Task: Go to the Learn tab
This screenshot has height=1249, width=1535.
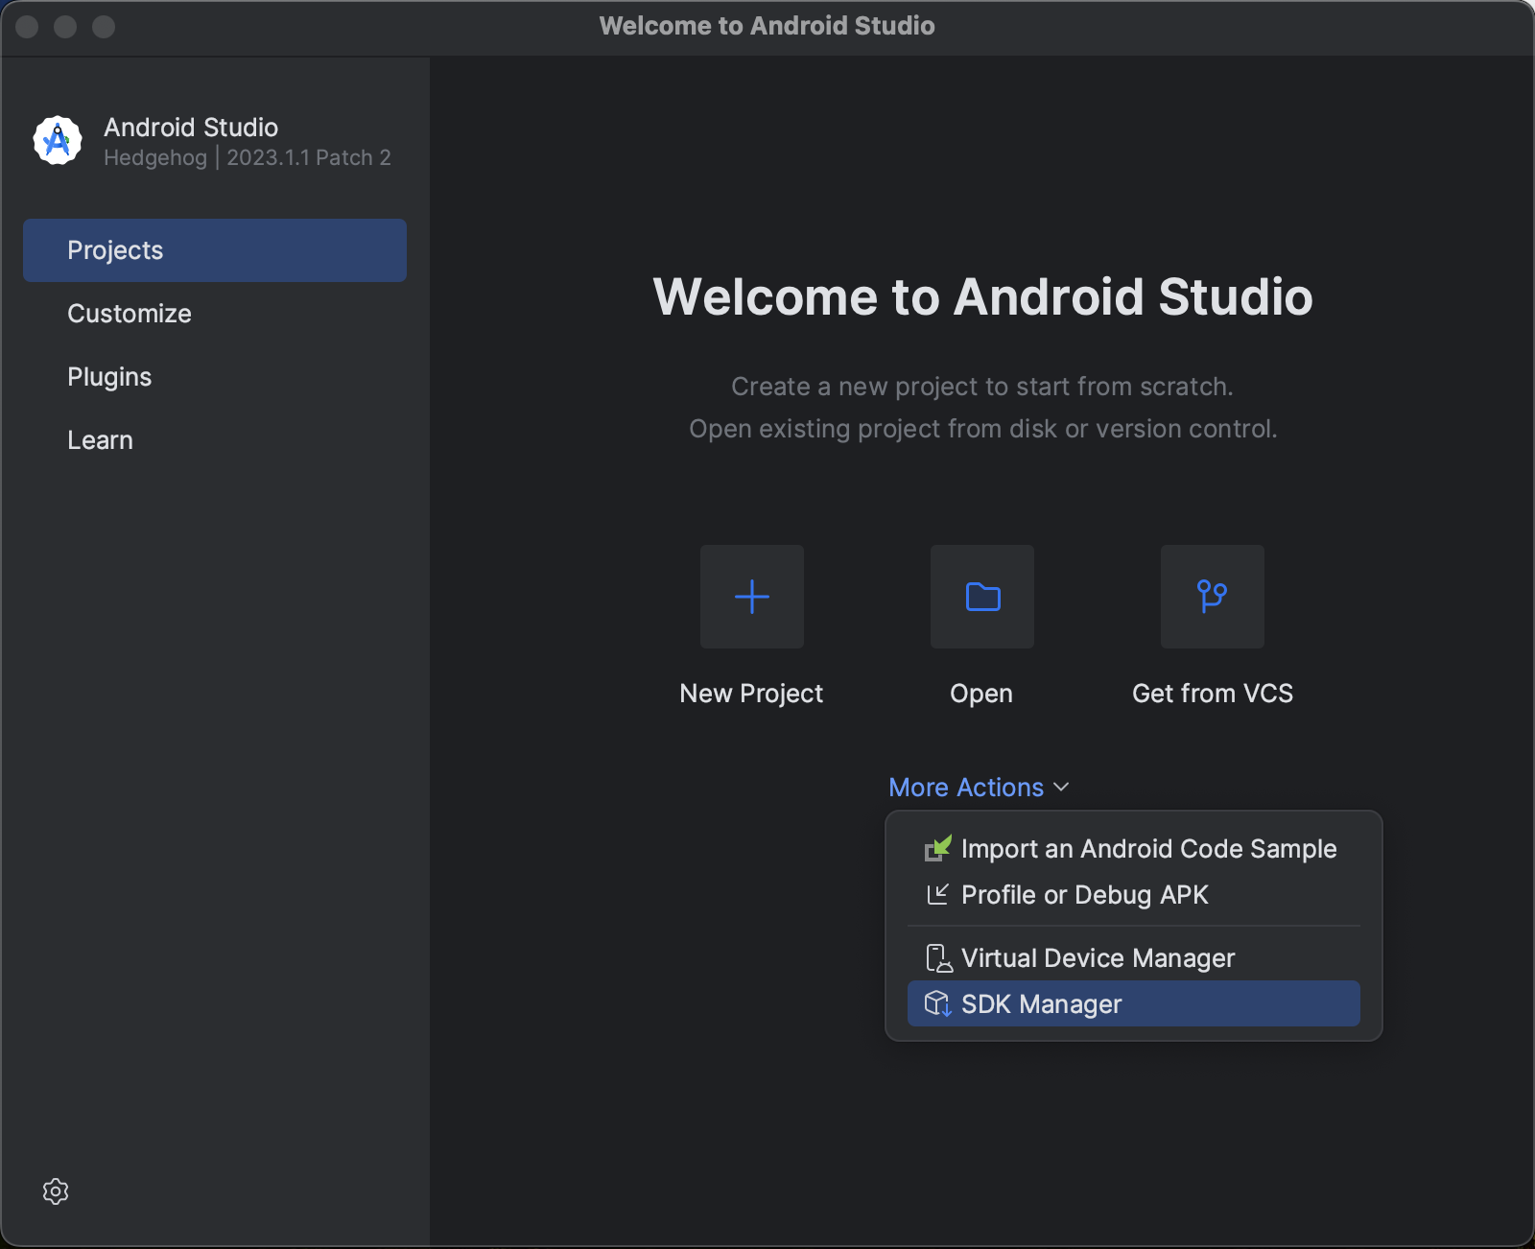Action: tap(215, 440)
